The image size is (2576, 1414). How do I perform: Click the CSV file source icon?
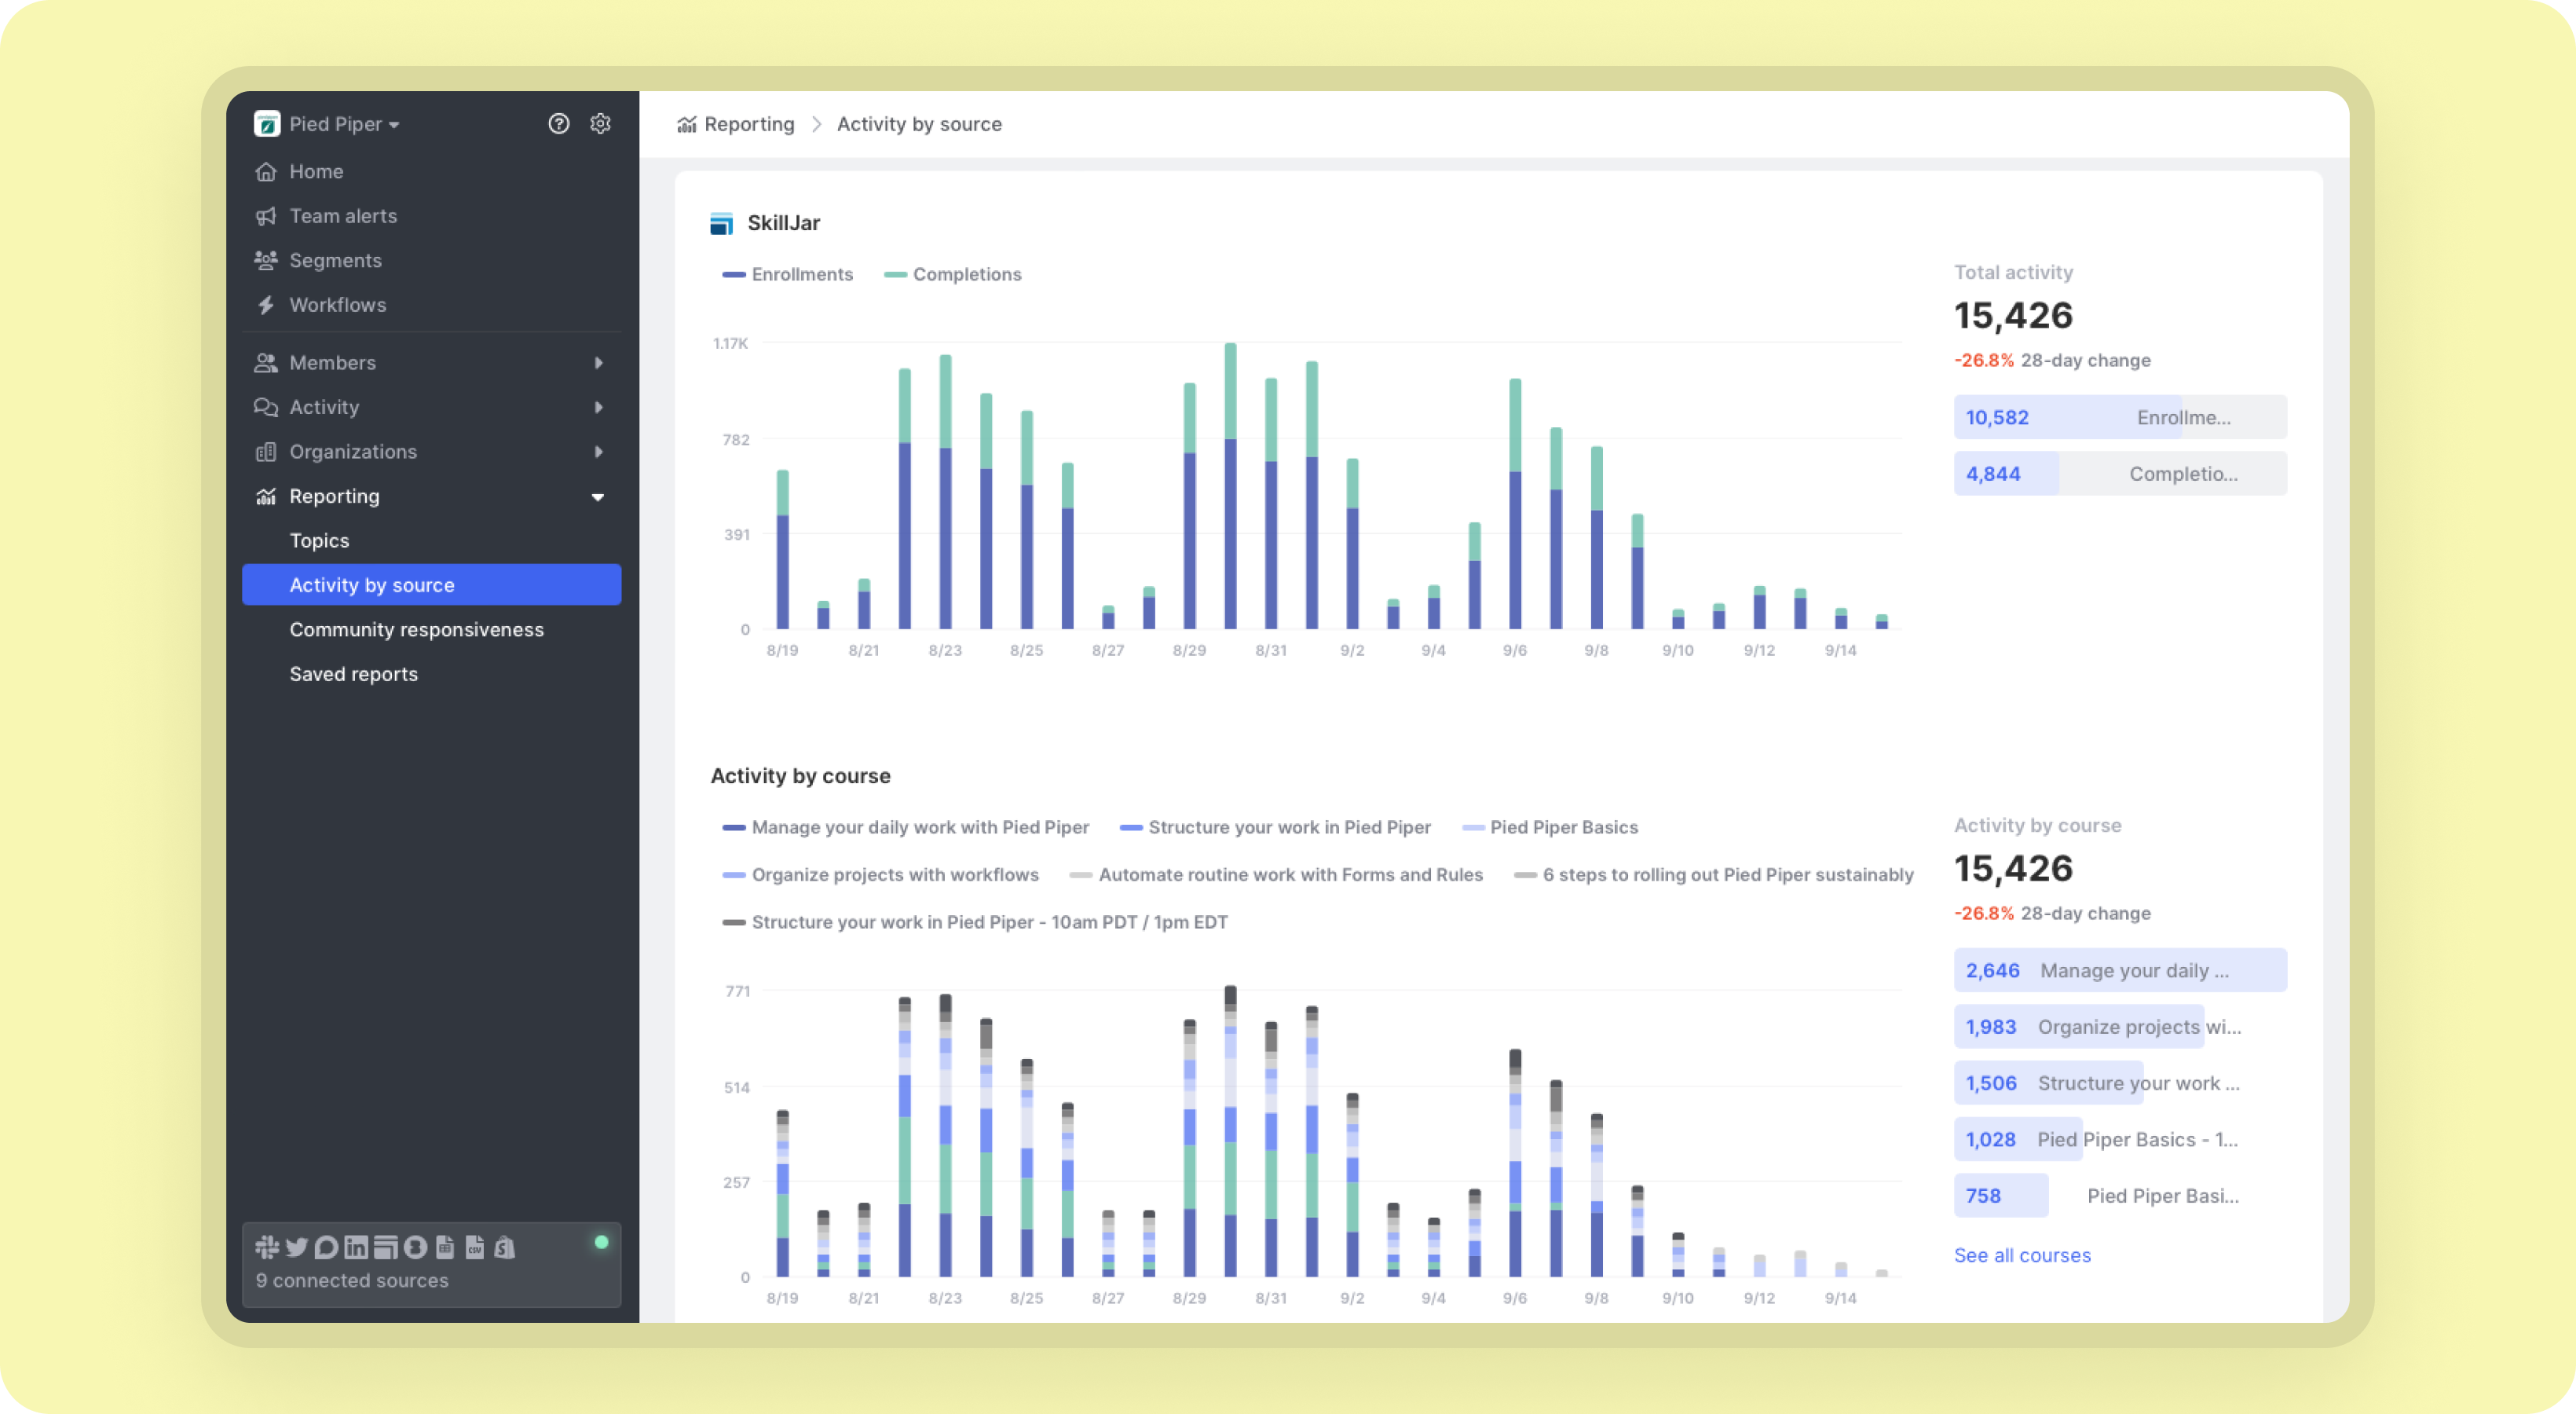click(475, 1246)
